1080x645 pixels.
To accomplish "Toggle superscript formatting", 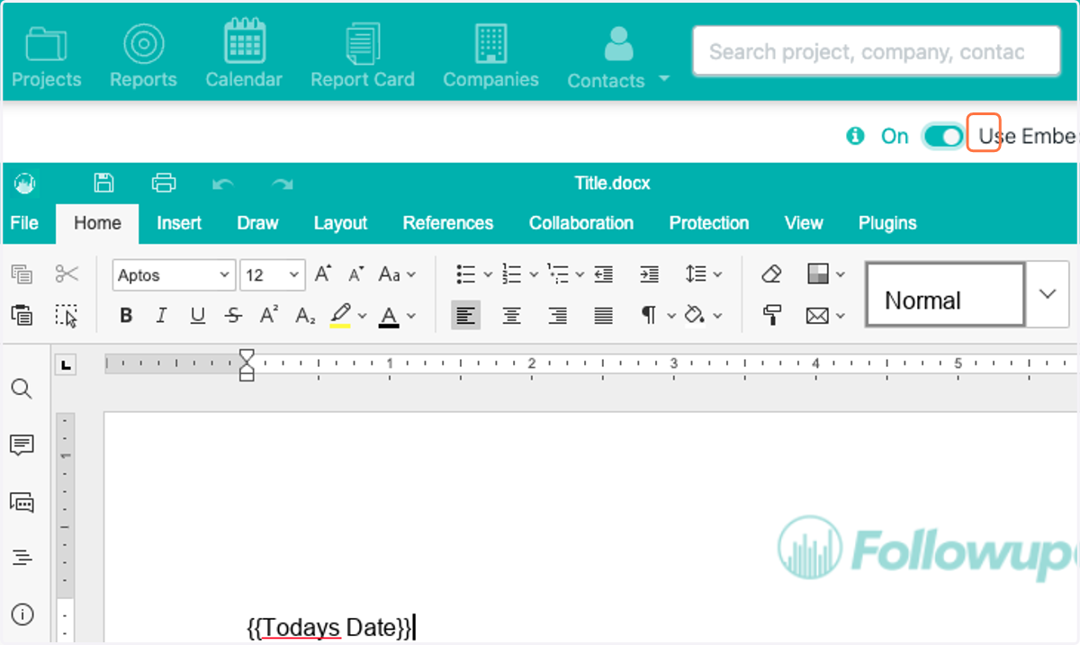I will pyautogui.click(x=268, y=315).
